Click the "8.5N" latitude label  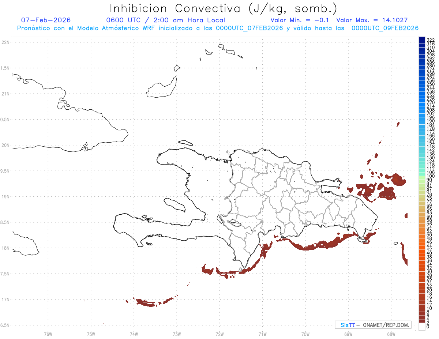pos(5,222)
